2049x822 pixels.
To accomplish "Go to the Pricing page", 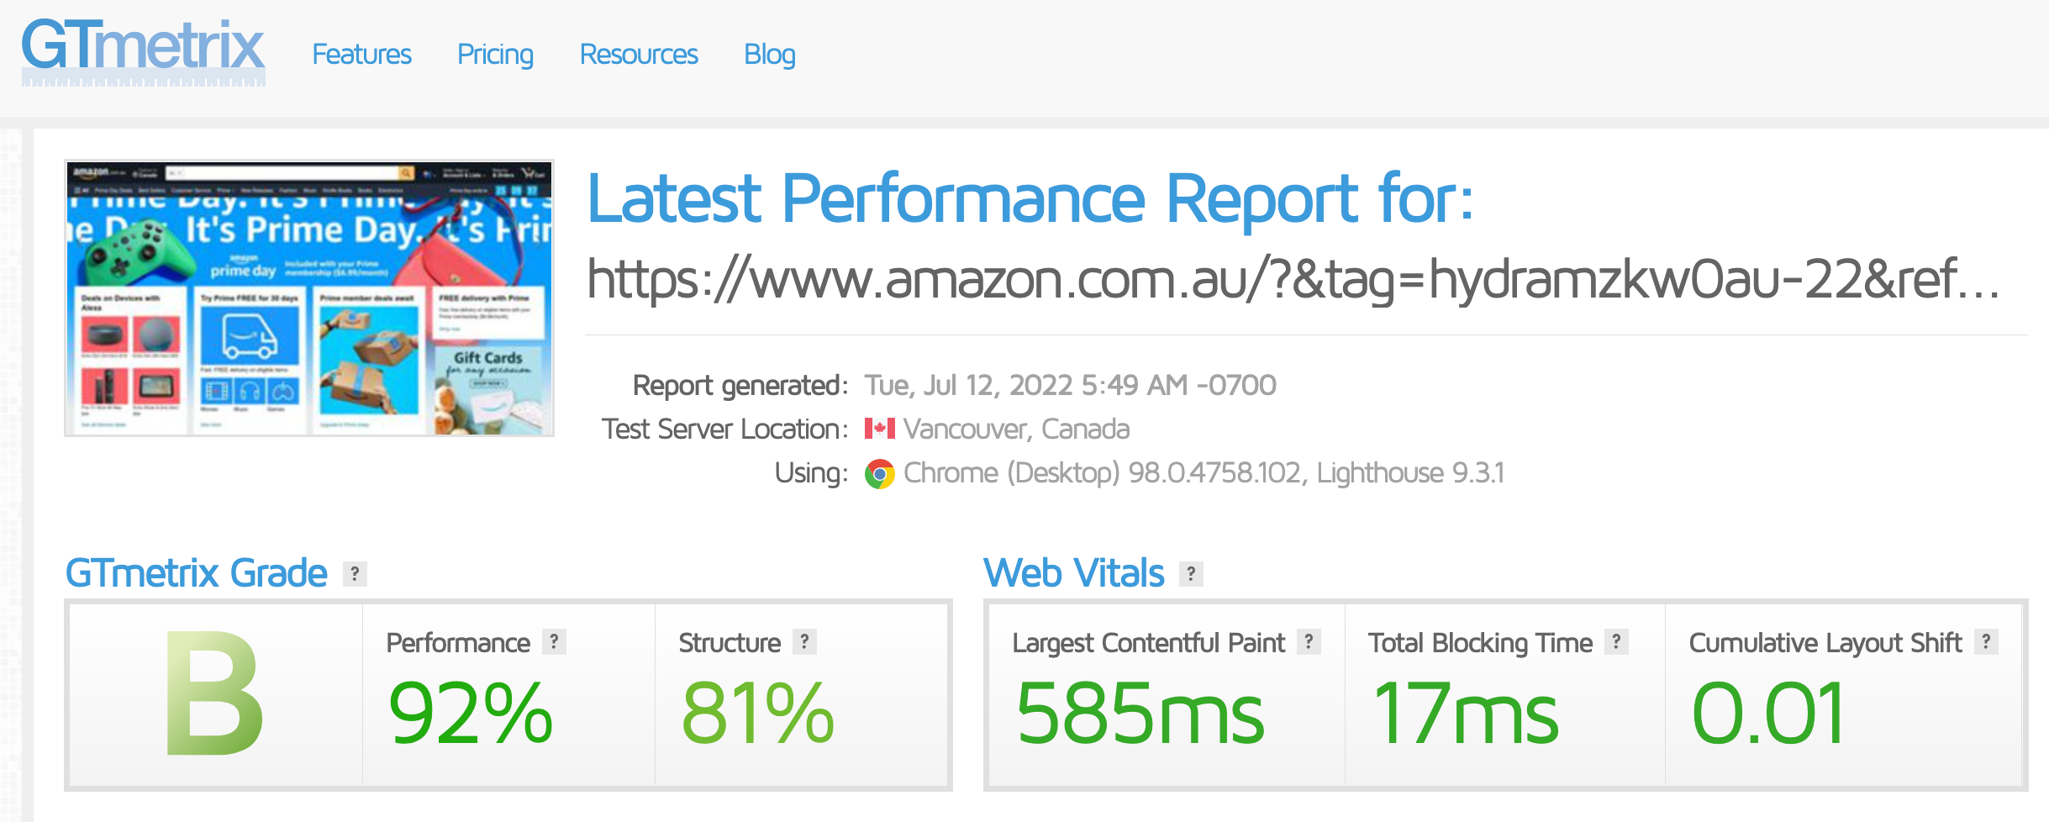I will [495, 55].
